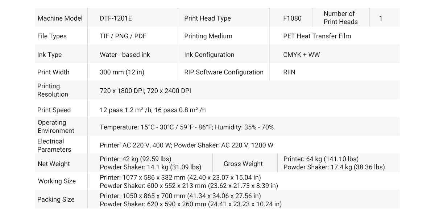Select the Temperature and Humidity value text

[x=187, y=127]
